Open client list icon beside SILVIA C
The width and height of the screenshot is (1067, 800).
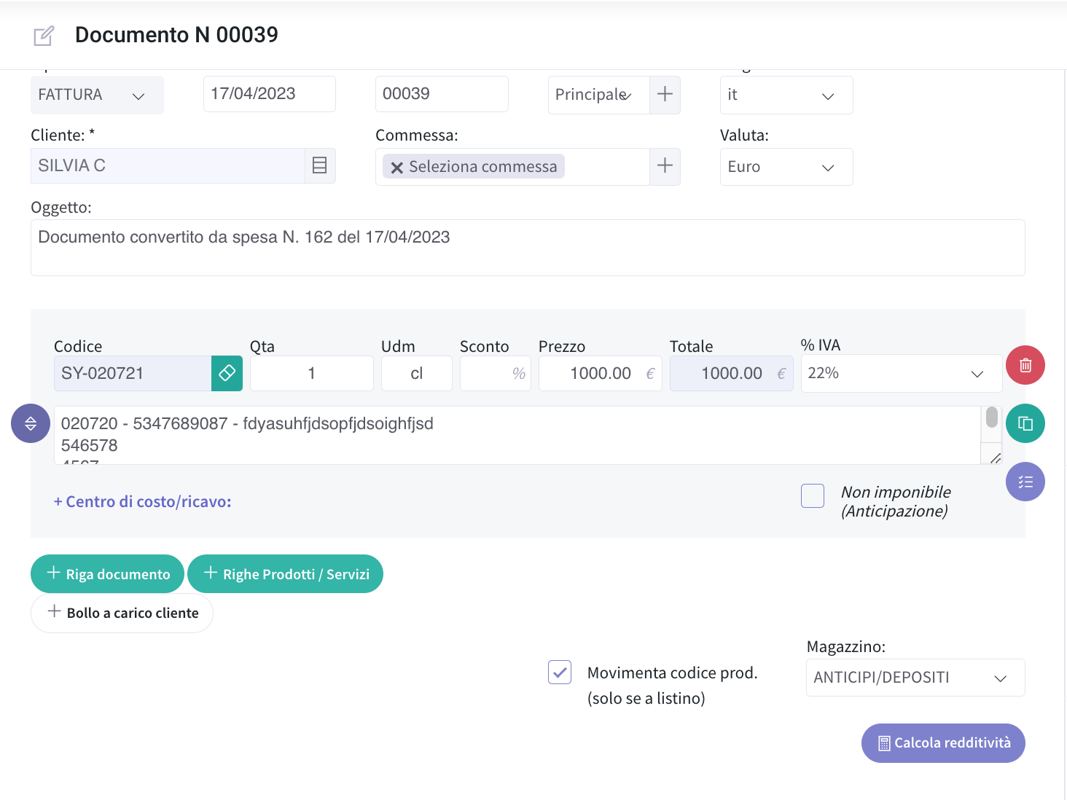point(319,165)
